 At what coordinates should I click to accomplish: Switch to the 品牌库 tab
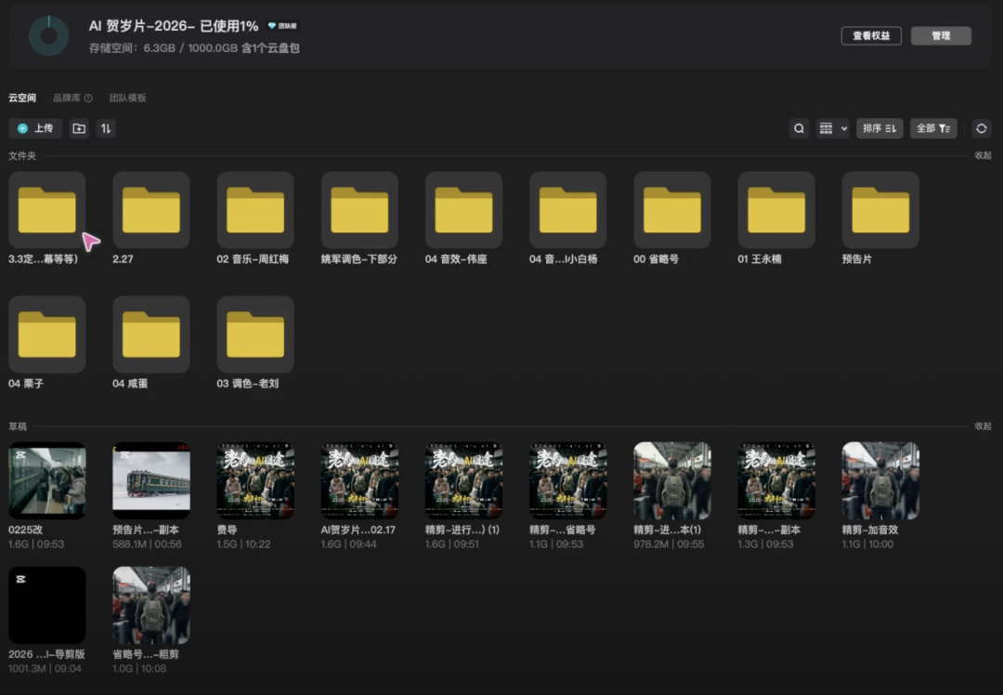(x=67, y=98)
